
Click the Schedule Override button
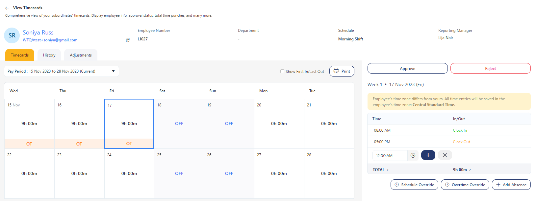pyautogui.click(x=414, y=185)
